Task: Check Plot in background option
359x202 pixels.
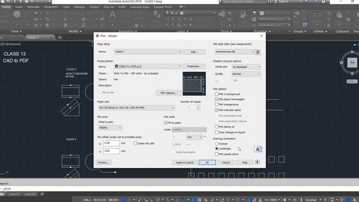Action: pos(217,94)
